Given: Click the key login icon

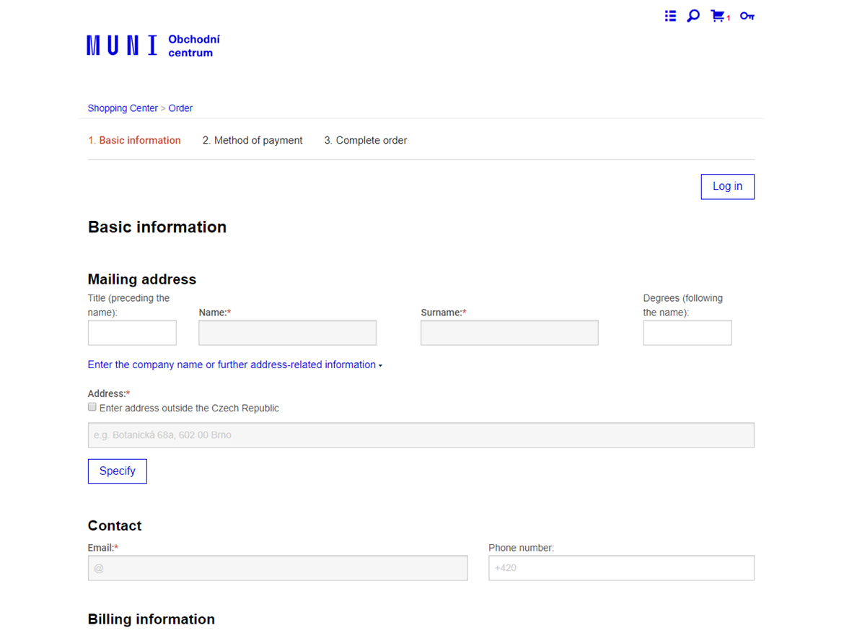Looking at the screenshot, I should (747, 16).
